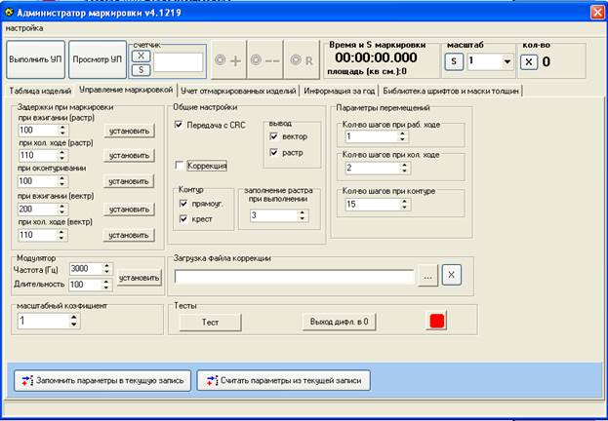The image size is (608, 421).
Task: Increase при вжигании (вектр) delay value
Action: point(62,206)
